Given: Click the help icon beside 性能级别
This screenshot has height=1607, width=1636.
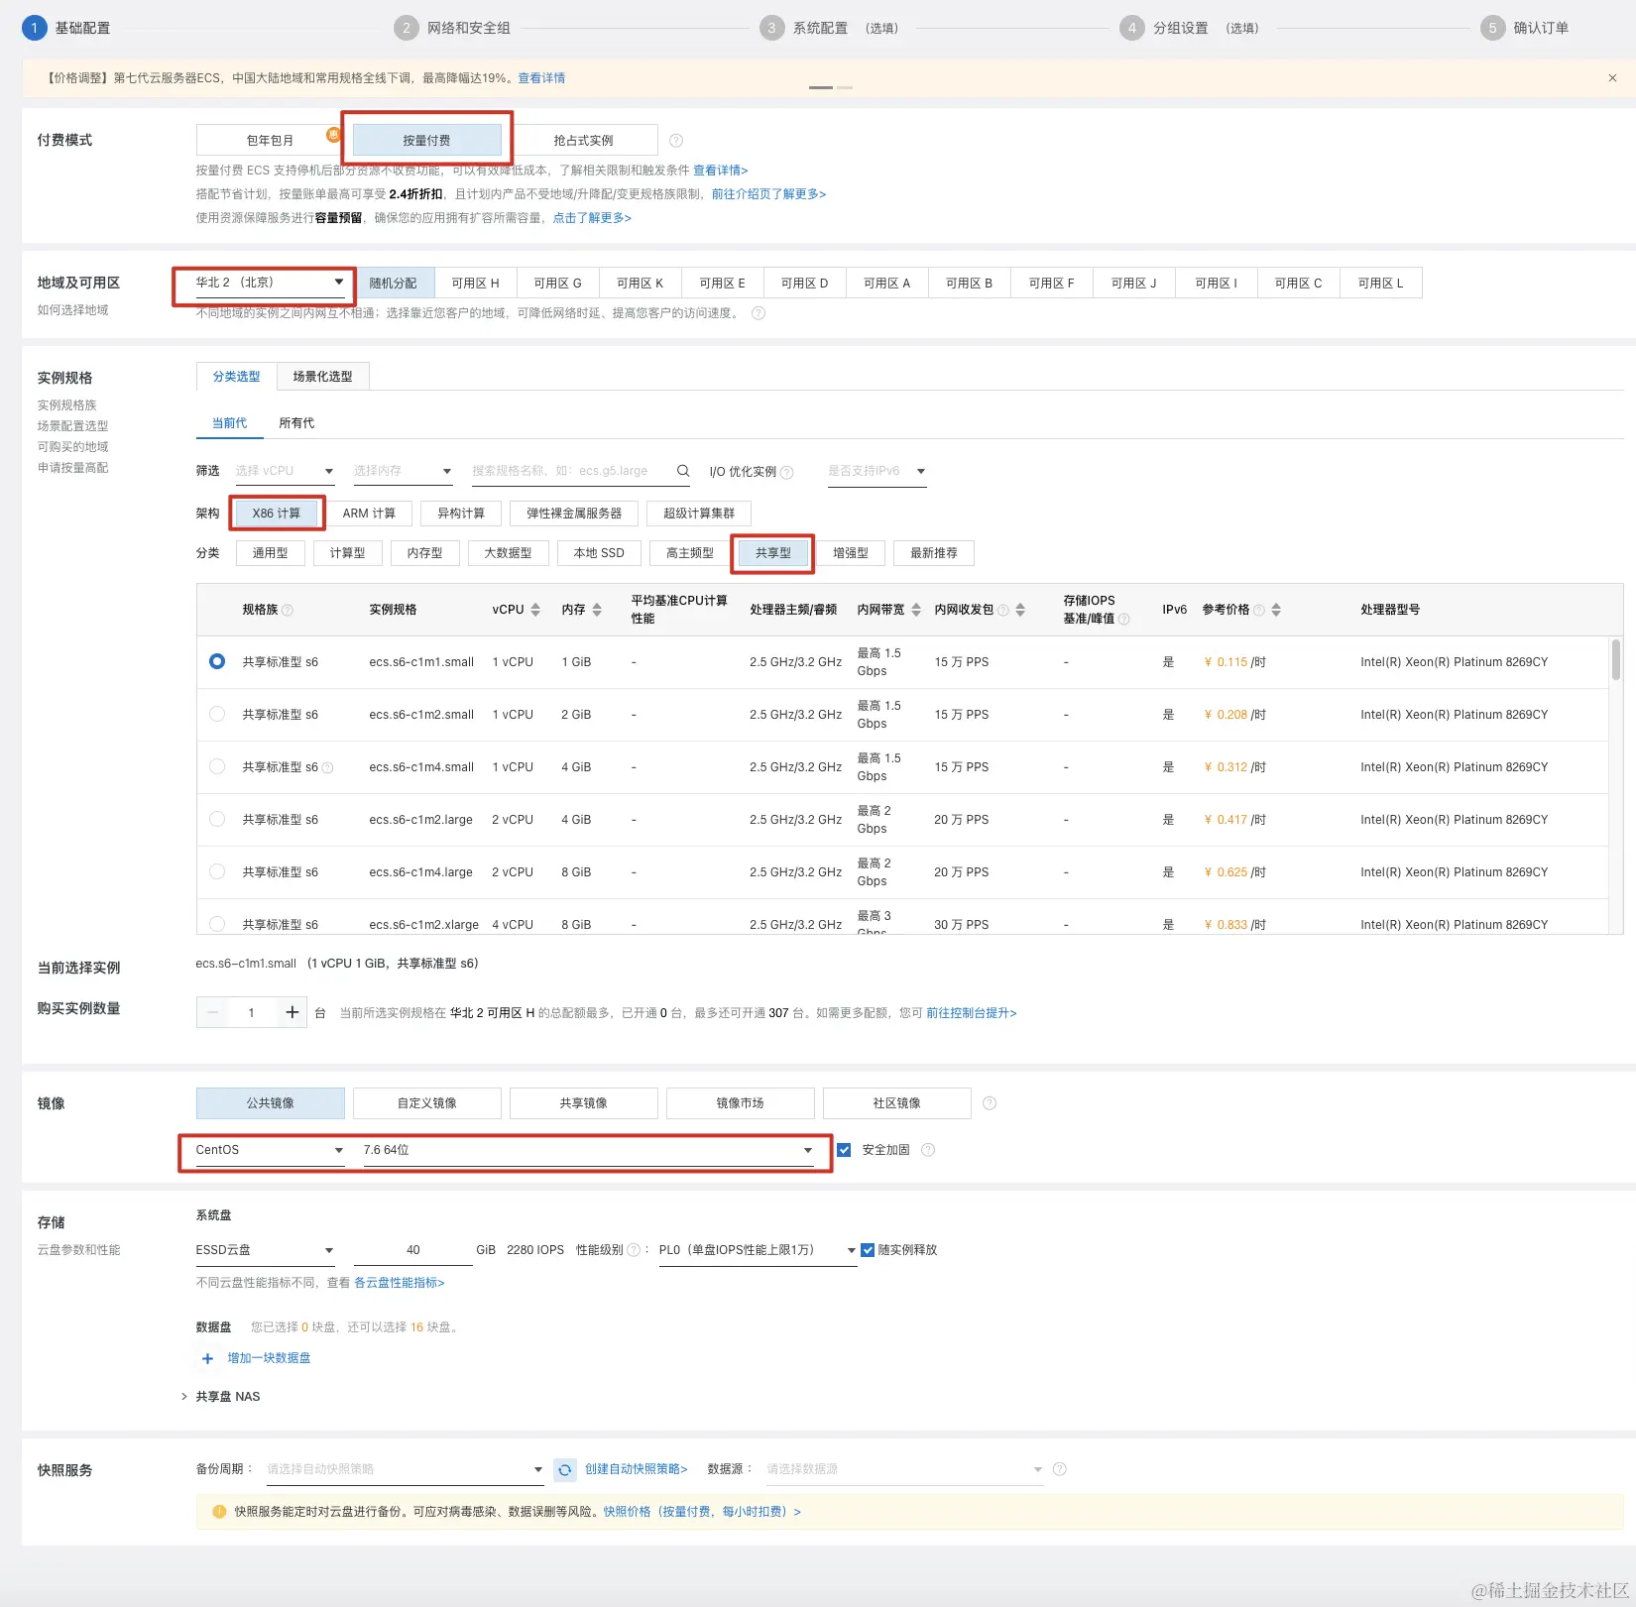Looking at the screenshot, I should (x=634, y=1250).
